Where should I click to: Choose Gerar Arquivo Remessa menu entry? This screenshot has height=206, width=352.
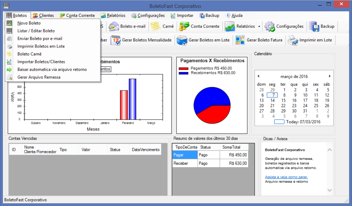pyautogui.click(x=39, y=77)
